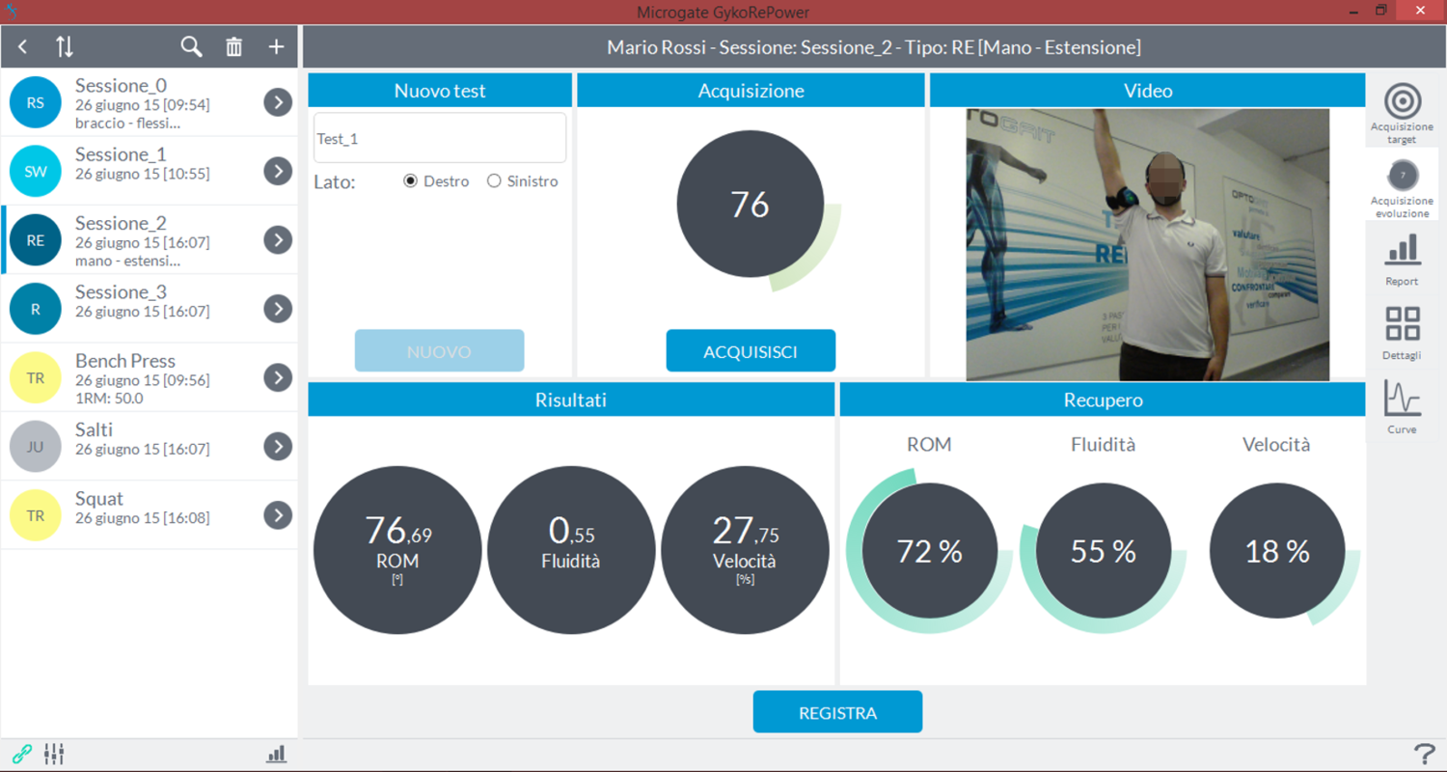Click the green link connection icon
Image resolution: width=1447 pixels, height=772 pixels.
(x=21, y=755)
